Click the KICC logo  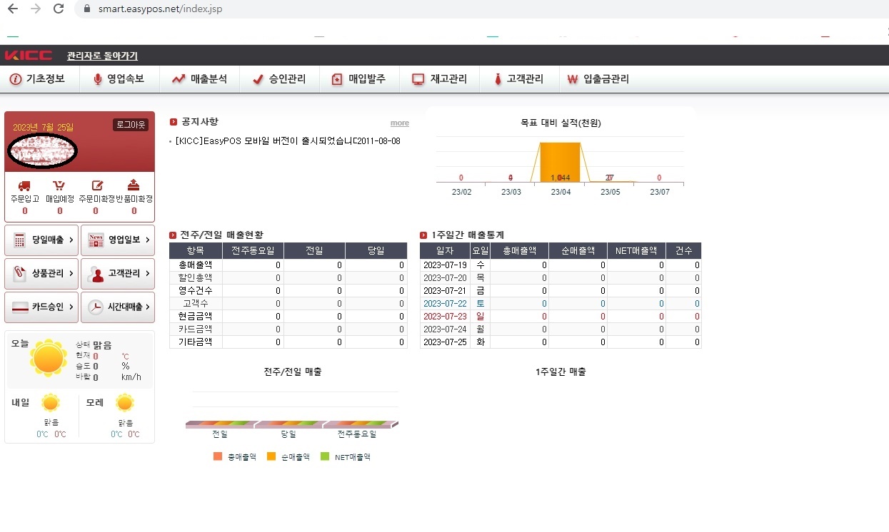coord(29,56)
